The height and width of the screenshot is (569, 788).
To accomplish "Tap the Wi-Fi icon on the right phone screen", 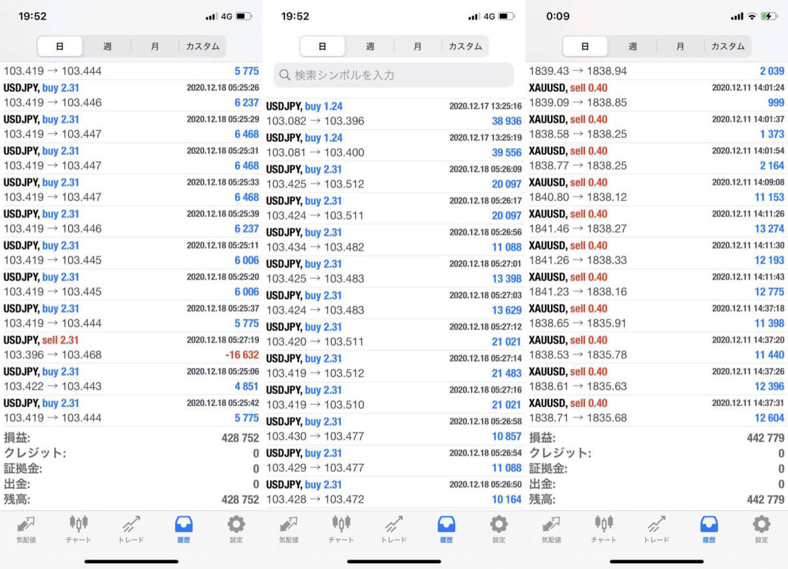I will [x=752, y=16].
